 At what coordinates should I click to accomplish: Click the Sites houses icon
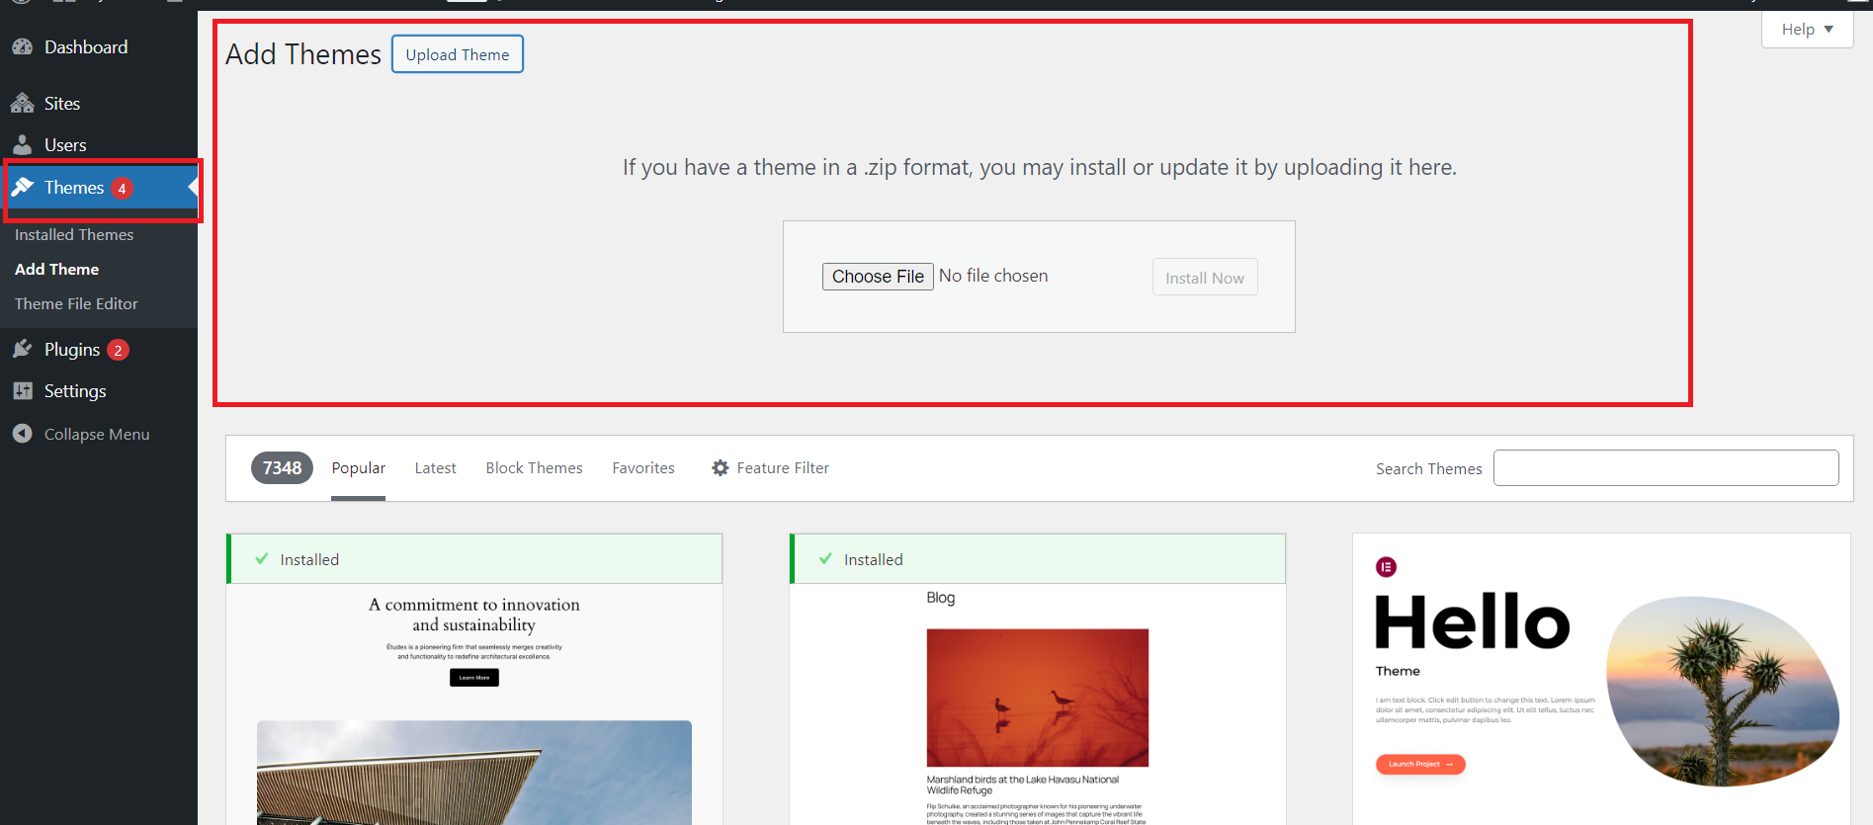coord(22,104)
